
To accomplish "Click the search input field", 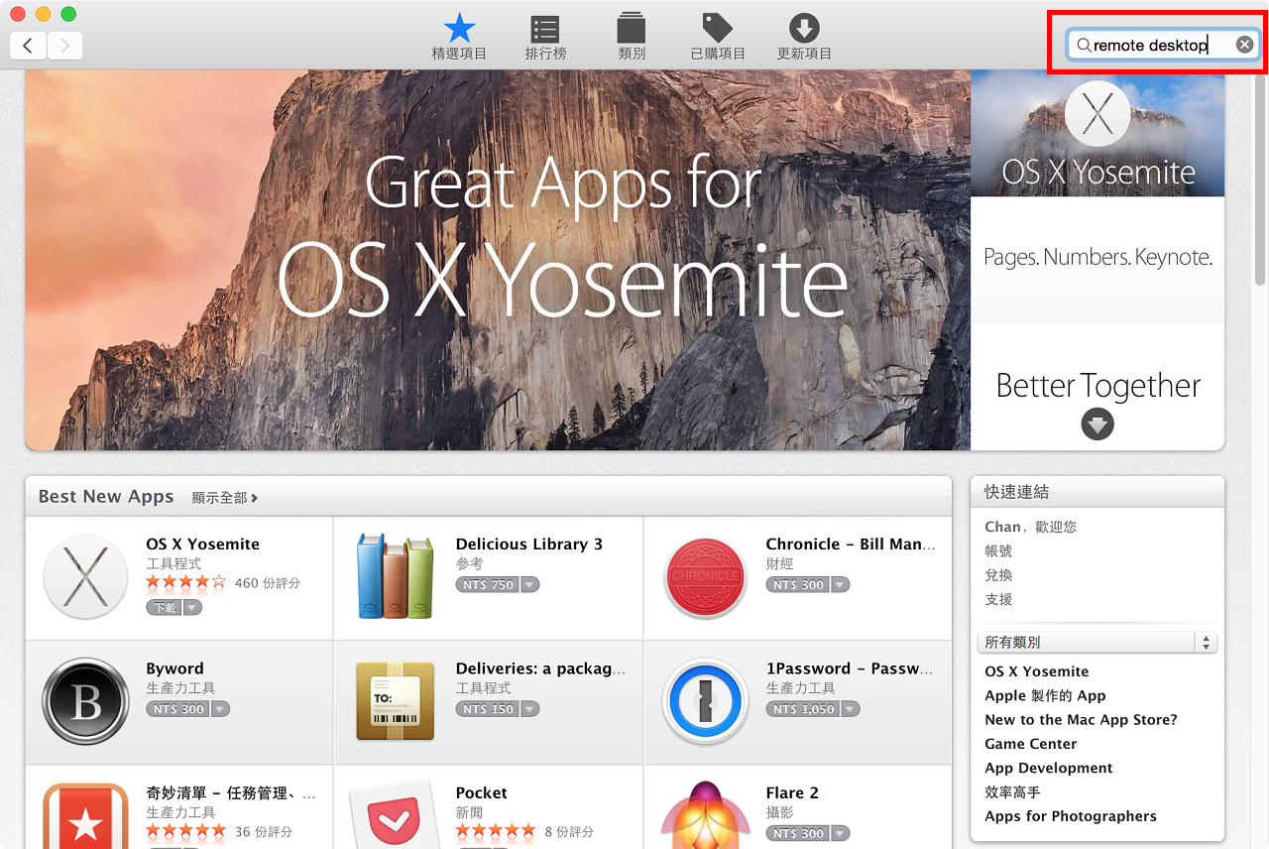I will (1155, 44).
